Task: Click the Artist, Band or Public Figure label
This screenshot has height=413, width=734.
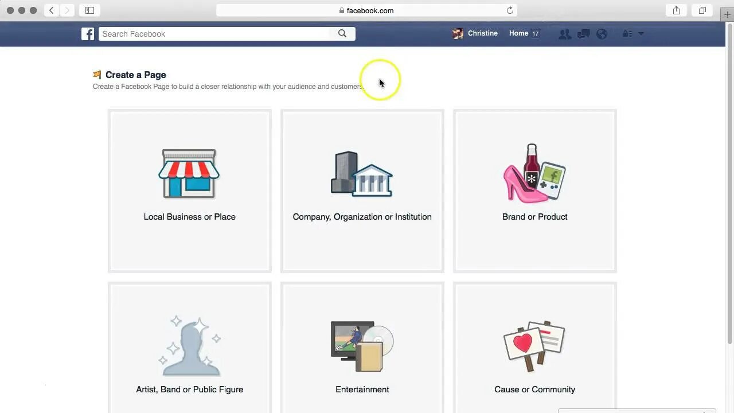Action: coord(190,389)
